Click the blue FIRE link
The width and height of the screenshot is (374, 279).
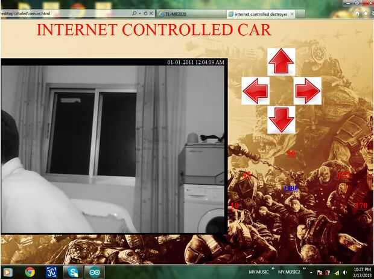pyautogui.click(x=291, y=188)
